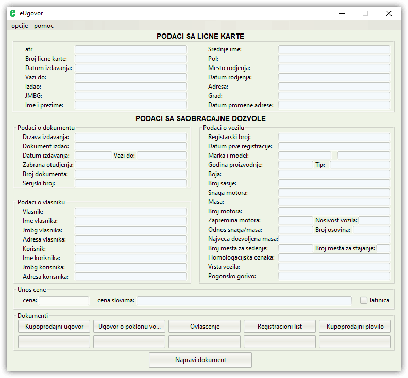This screenshot has width=408, height=378.
Task: Click the atr input field
Action: click(x=131, y=49)
